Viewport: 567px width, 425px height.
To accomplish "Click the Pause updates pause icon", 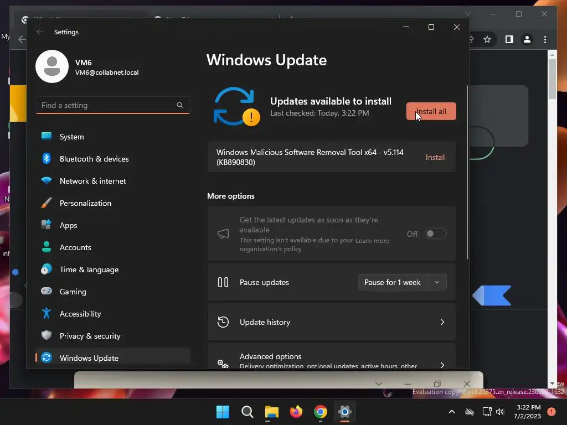I will [x=223, y=282].
